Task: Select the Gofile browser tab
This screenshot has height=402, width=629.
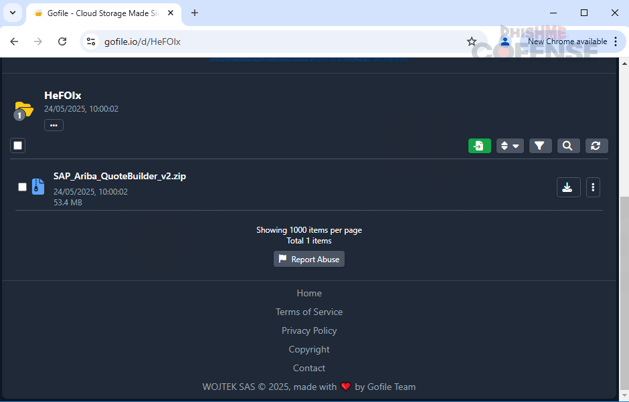Action: pyautogui.click(x=100, y=13)
